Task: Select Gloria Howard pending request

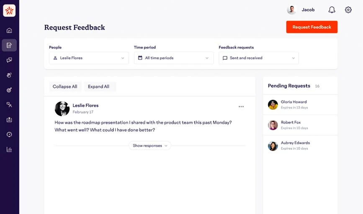Action: 300,104
